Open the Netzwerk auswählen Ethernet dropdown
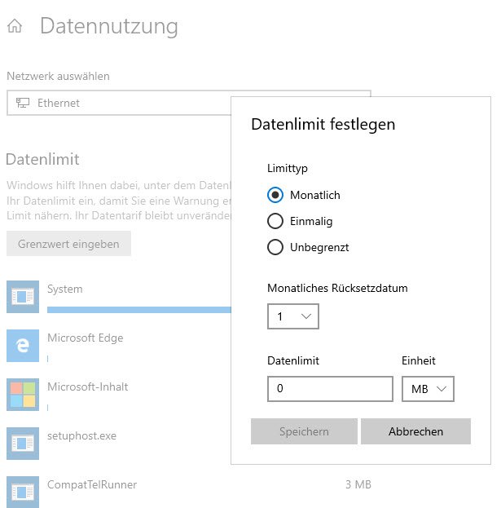The width and height of the screenshot is (501, 508). click(122, 103)
